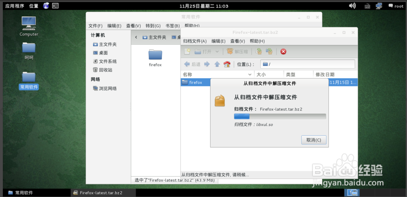Click the 解压缩 (Extract) toolbar button
The image size is (407, 197).
[237, 51]
